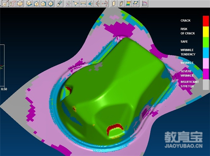Viewport: 210px width, 156px height.
Task: Click the coordinate axes crosshair icon
Action: coord(69,3)
